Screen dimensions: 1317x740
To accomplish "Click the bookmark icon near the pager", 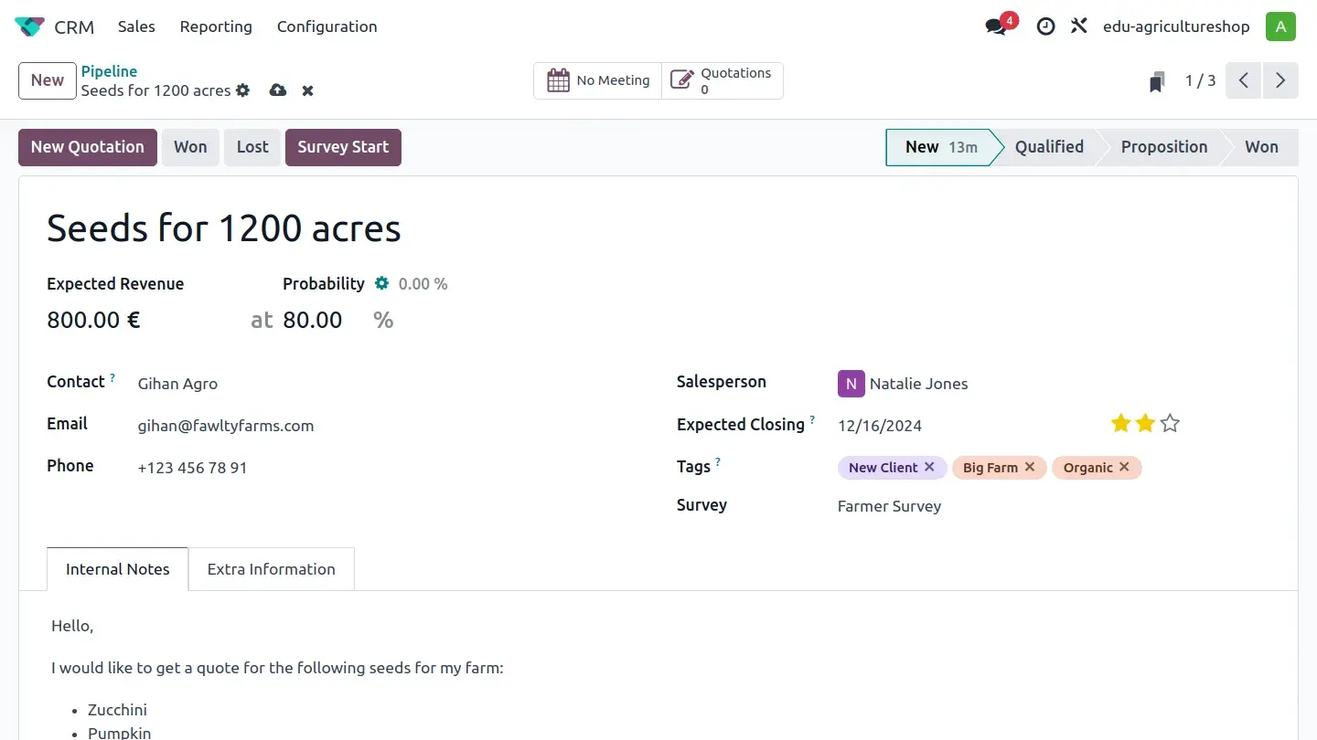I will tap(1157, 81).
